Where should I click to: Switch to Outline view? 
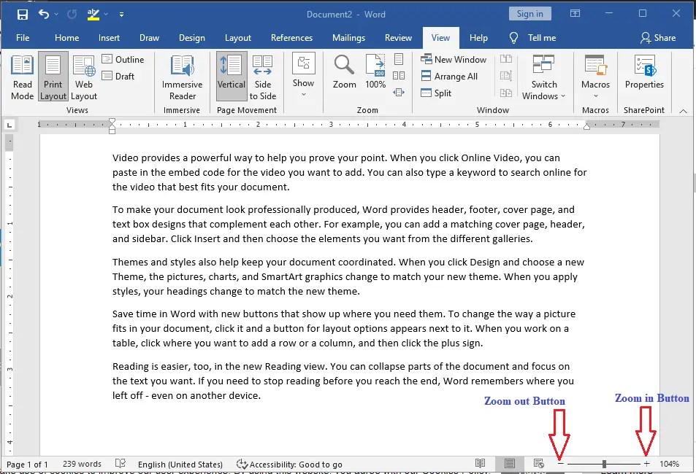(123, 59)
